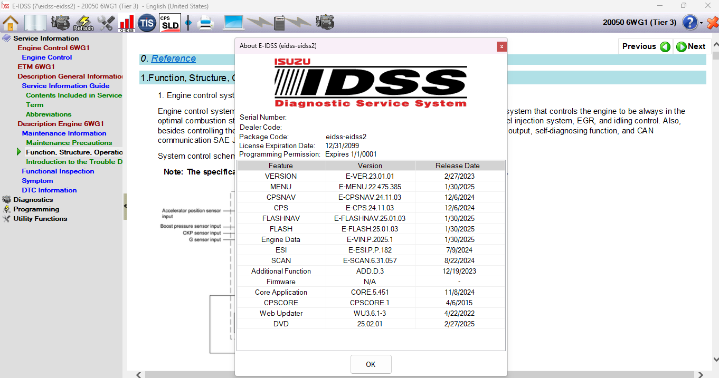Click the Web Updater feature cell

point(281,313)
